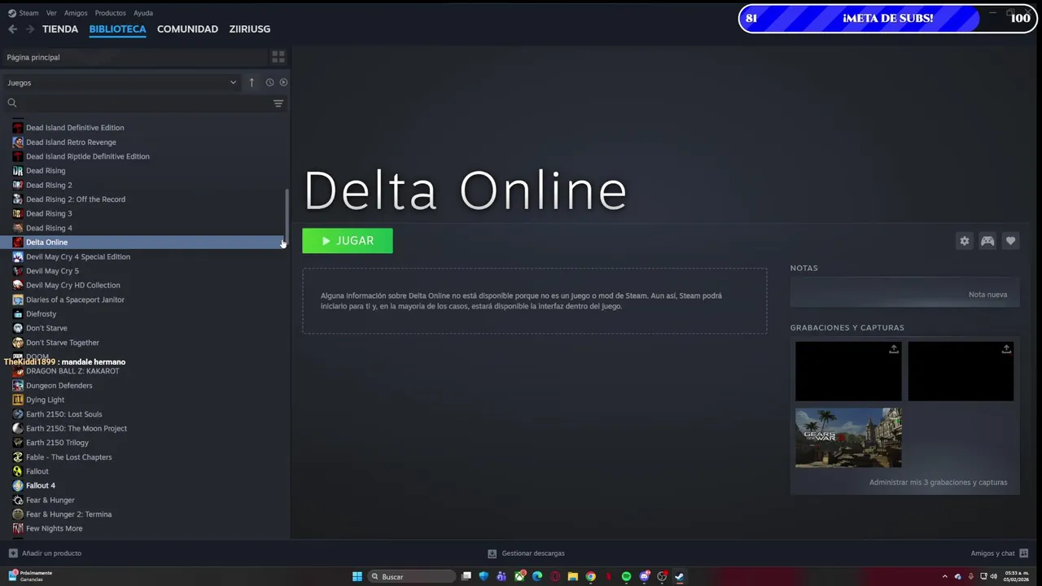Select DRAGON BALL Z: KAKAROT
The image size is (1042, 586).
[72, 371]
